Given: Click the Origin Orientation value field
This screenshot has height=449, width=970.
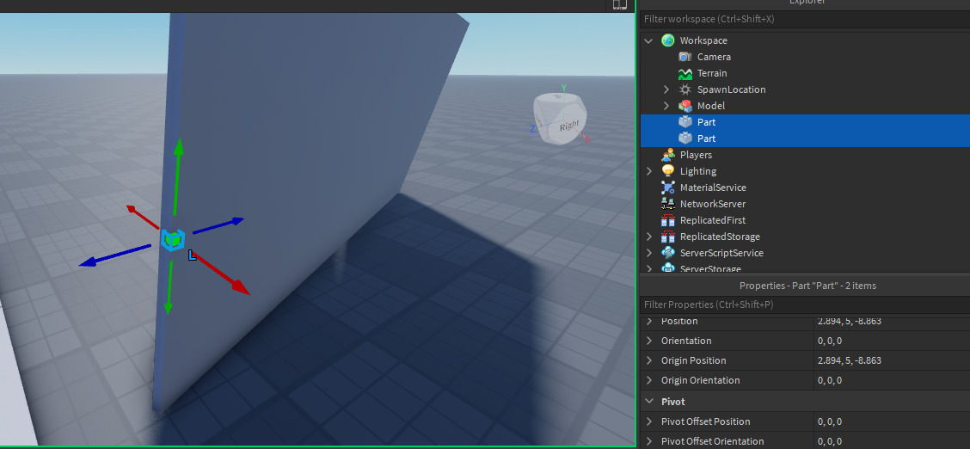Looking at the screenshot, I should click(892, 380).
